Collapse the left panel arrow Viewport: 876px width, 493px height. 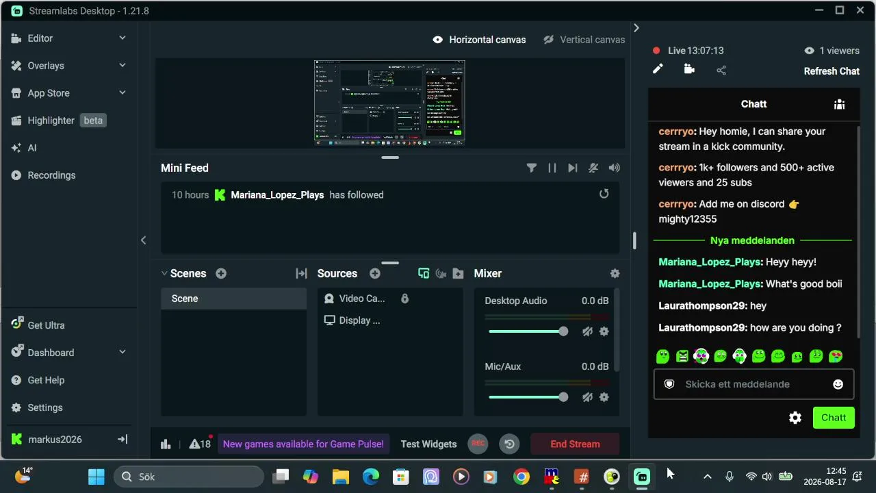[143, 240]
